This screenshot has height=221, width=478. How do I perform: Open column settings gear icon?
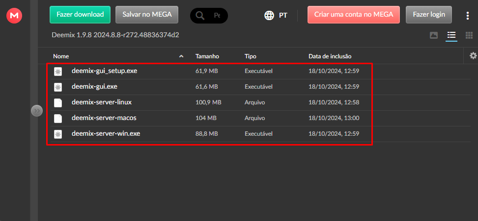pyautogui.click(x=473, y=56)
